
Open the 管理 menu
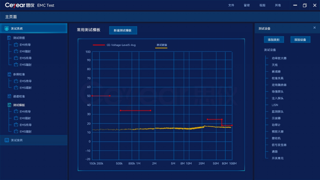pos(246,5)
